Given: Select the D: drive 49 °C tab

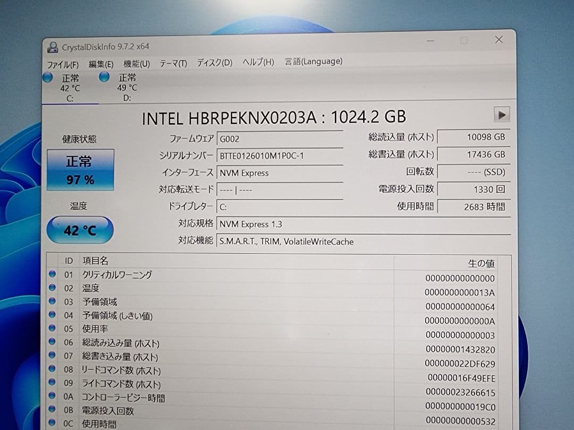Looking at the screenshot, I should tap(126, 88).
